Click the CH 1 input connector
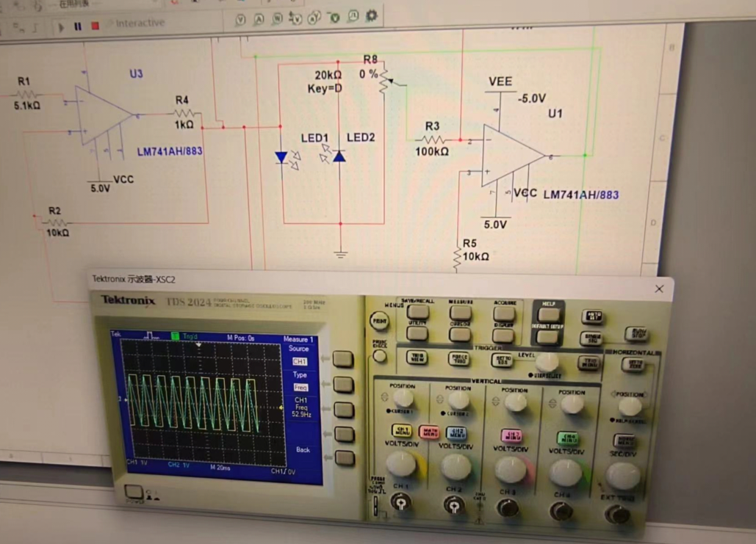The width and height of the screenshot is (756, 544). point(400,503)
